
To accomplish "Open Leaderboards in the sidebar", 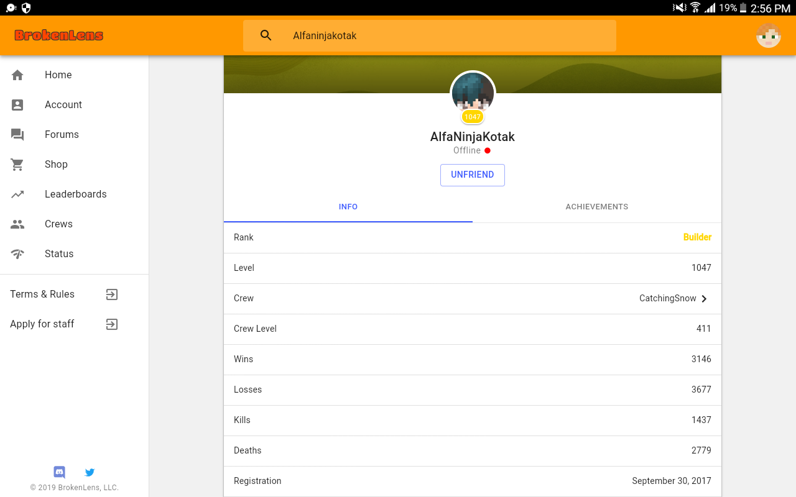I will (x=75, y=194).
